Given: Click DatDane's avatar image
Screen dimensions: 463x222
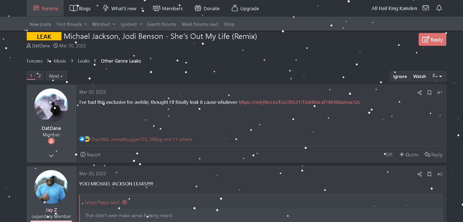Looking at the screenshot, I should pyautogui.click(x=51, y=105).
